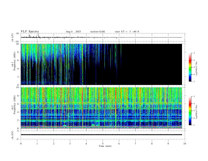Click the time-axis tick label "8"
The width and height of the screenshot is (208, 161).
click(x=152, y=144)
